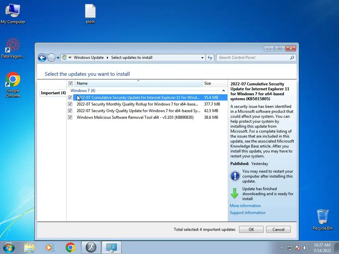Click the Show desktop strip
This screenshot has height=254, width=339.
(x=337, y=247)
